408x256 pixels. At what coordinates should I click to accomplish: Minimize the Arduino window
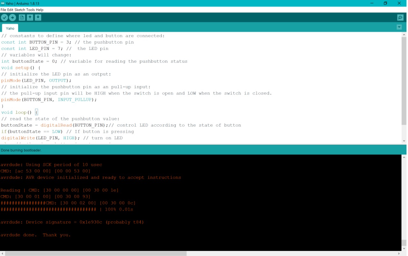(372, 3)
